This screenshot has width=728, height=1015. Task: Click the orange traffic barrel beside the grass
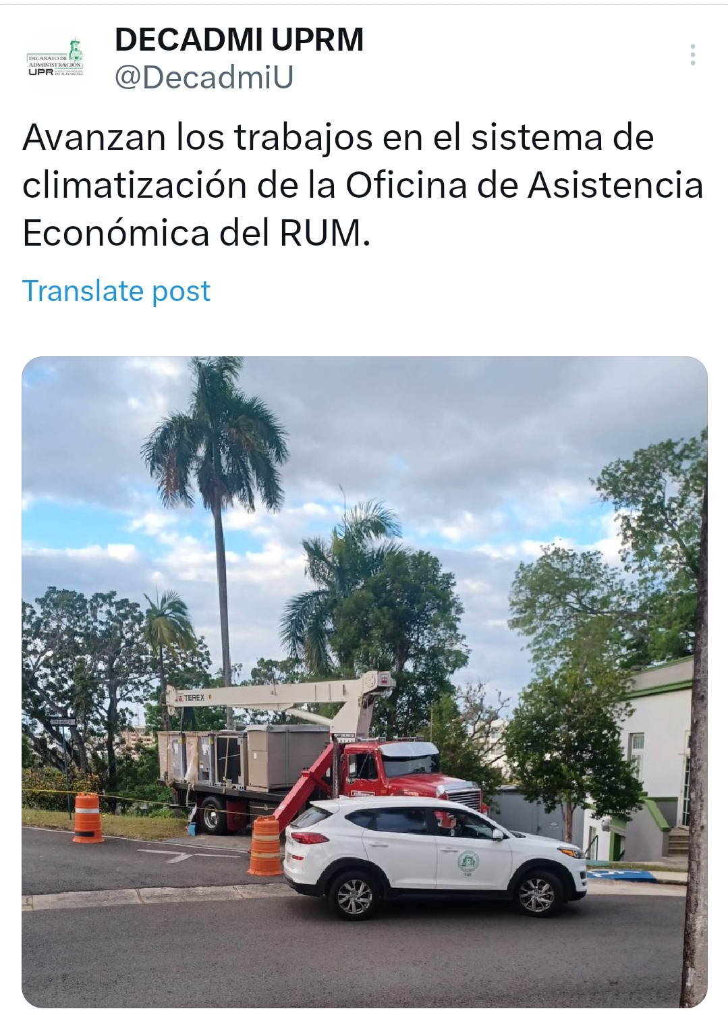tap(88, 818)
